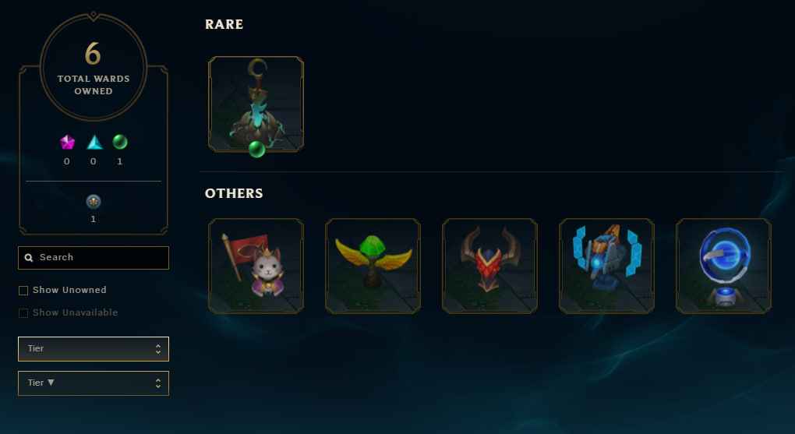Click the legacy emblem icon above count 1

coord(94,202)
